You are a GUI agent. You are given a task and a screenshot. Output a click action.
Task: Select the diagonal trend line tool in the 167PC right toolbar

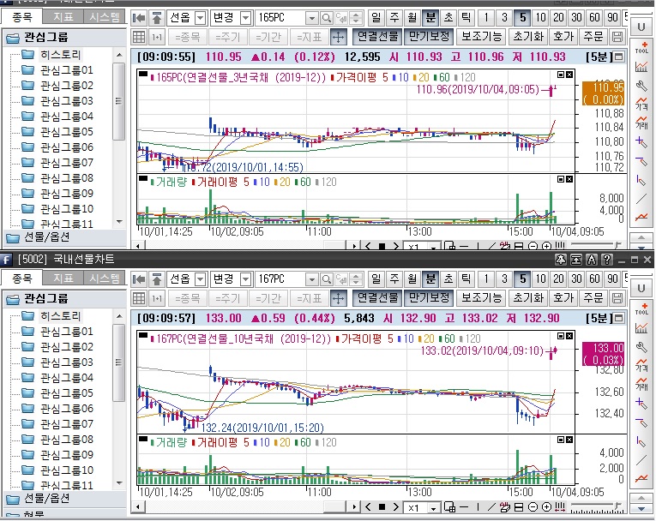click(x=641, y=460)
